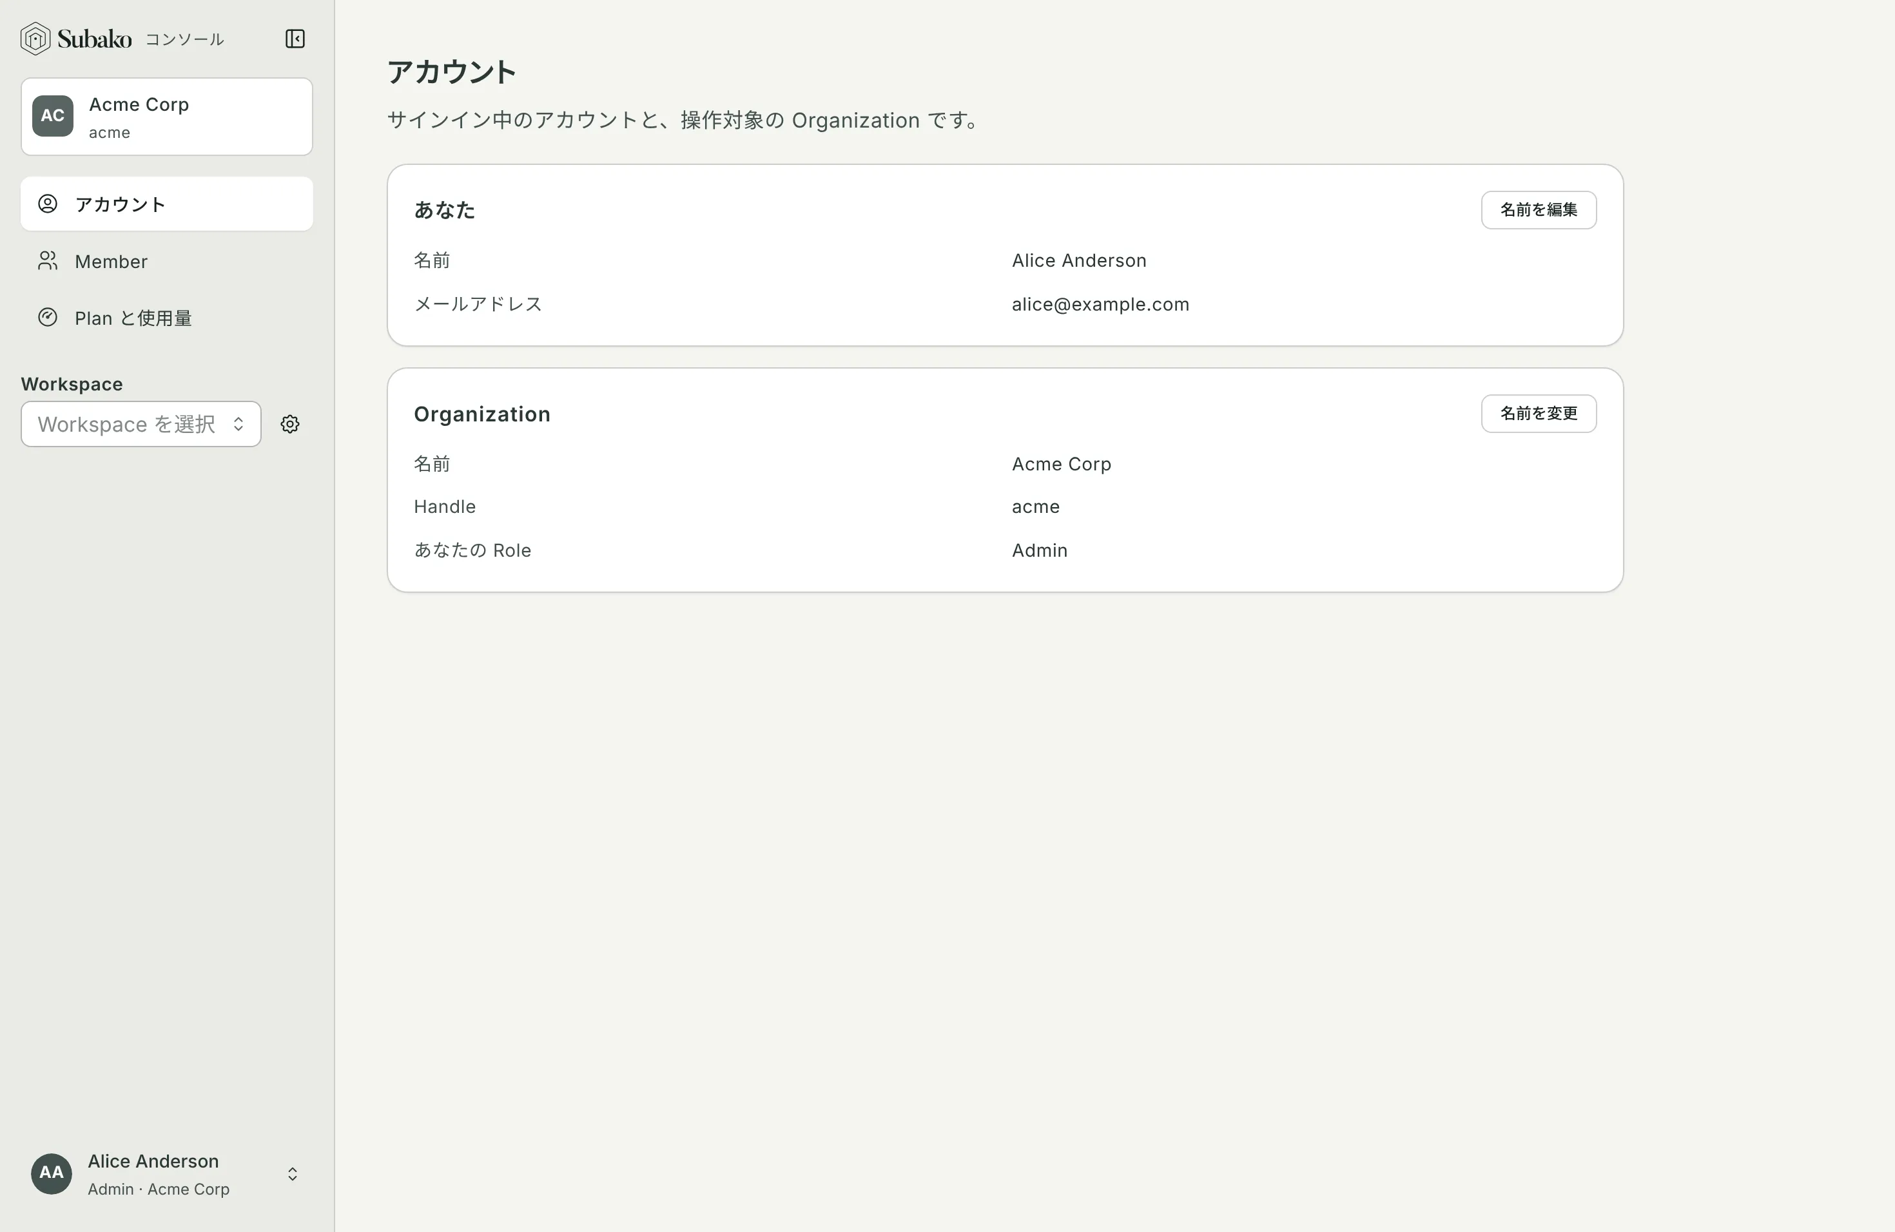The height and width of the screenshot is (1232, 1895).
Task: Open the Workspace を選択 dropdown
Action: point(141,424)
